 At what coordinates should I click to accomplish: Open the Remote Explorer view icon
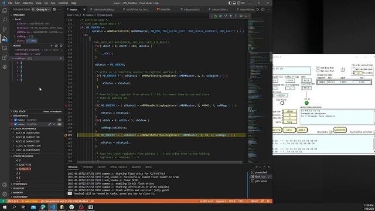pos(5,48)
